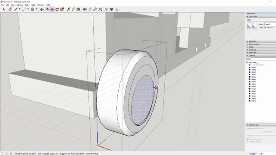Click the front face material swatch

point(249,27)
